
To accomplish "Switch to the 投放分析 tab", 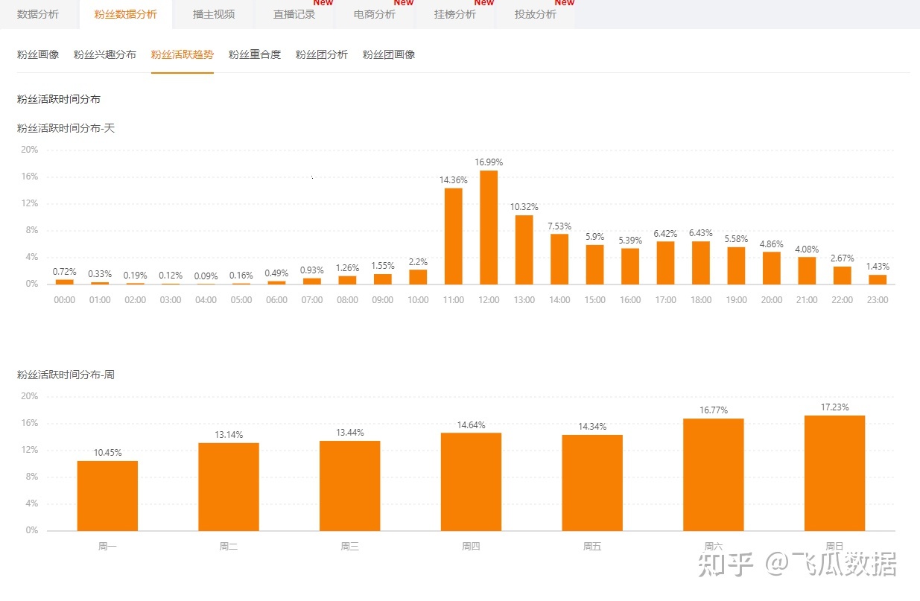I will pyautogui.click(x=536, y=14).
